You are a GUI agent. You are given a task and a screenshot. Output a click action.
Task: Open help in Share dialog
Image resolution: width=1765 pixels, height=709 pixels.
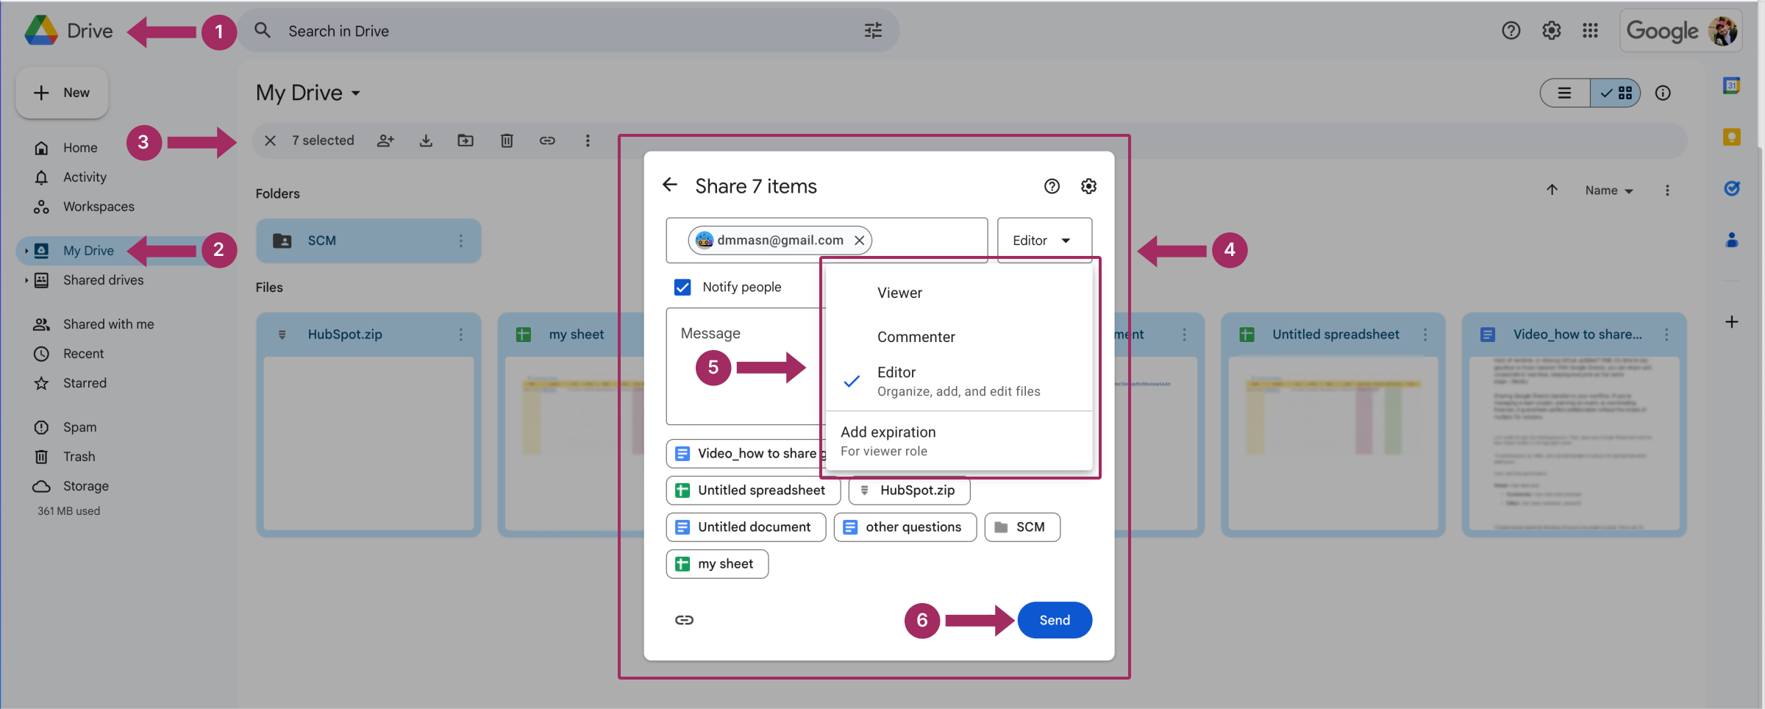tap(1052, 186)
